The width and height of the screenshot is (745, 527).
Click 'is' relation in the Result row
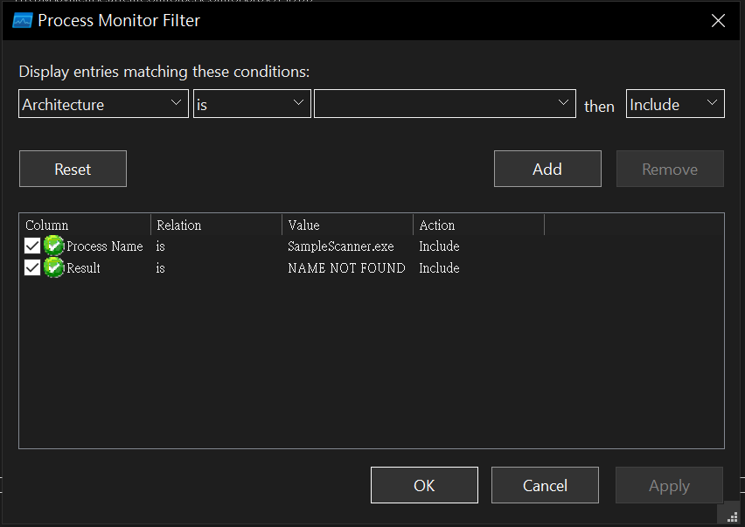[161, 268]
